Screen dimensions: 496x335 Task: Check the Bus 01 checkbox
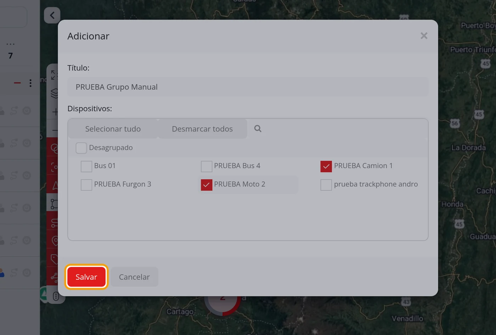tap(86, 166)
